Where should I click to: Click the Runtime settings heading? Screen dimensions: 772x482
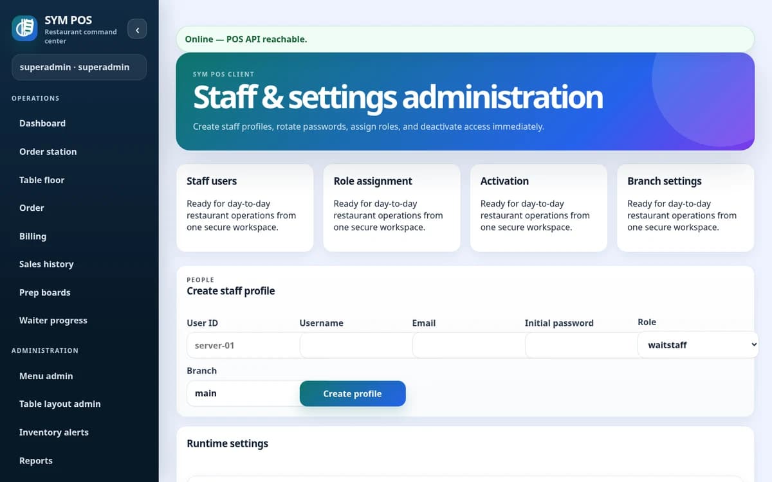[227, 443]
